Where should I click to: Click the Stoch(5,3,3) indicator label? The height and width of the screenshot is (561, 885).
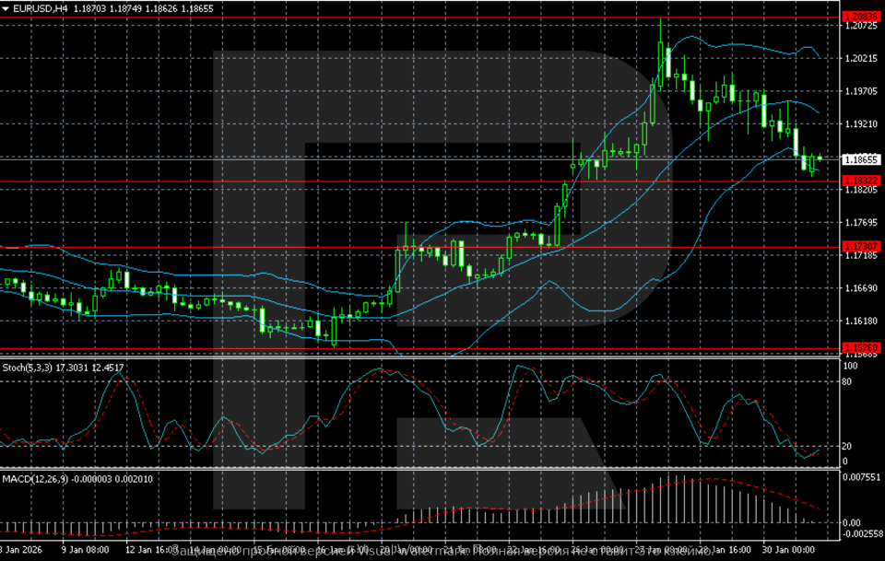point(29,368)
